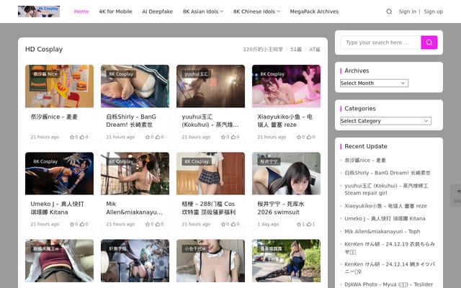This screenshot has width=461, height=288.
Task: Click the 8K Cosplay badge on Umeko J card
Action: coord(45,161)
